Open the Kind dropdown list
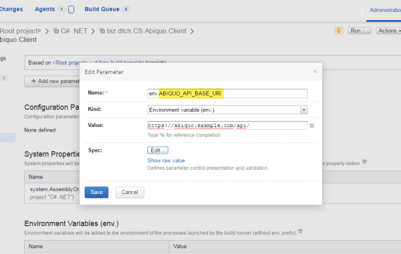 (303, 110)
